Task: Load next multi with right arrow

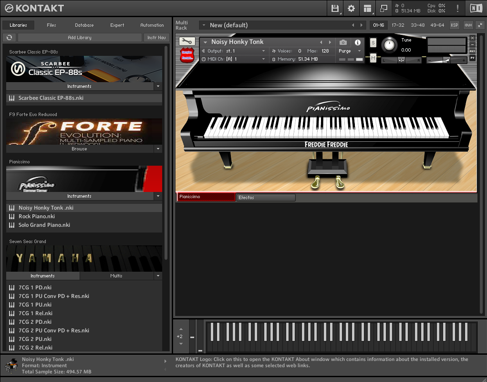Action: [x=361, y=25]
